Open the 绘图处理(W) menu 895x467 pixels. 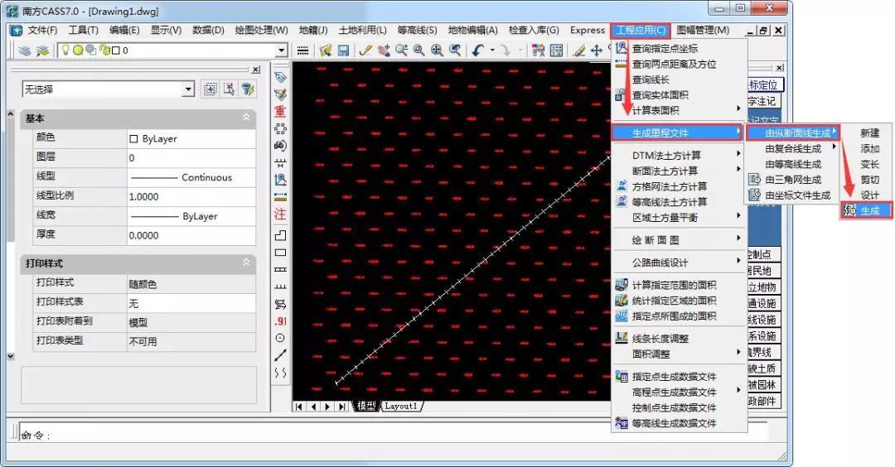(x=261, y=30)
